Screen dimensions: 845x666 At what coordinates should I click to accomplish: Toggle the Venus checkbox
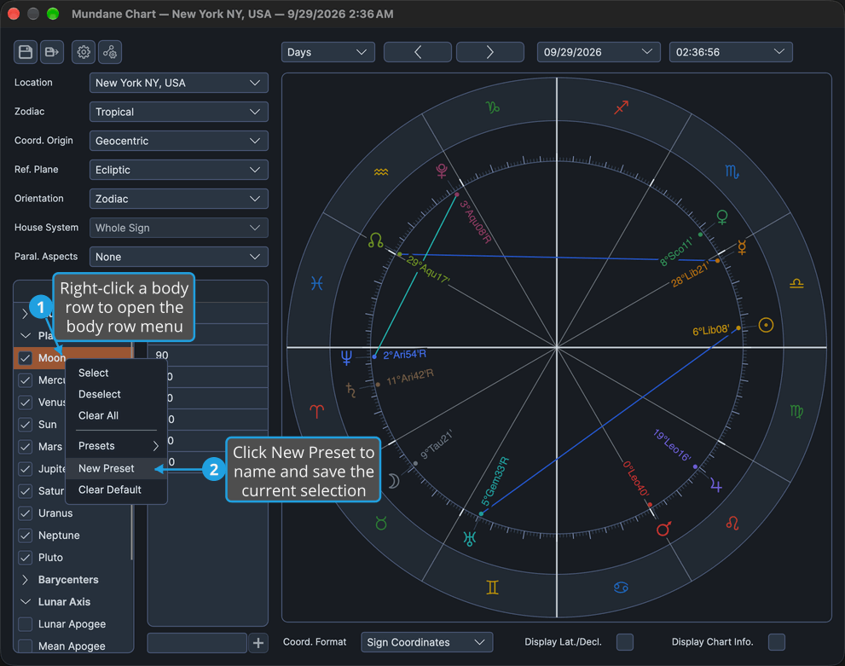[26, 402]
